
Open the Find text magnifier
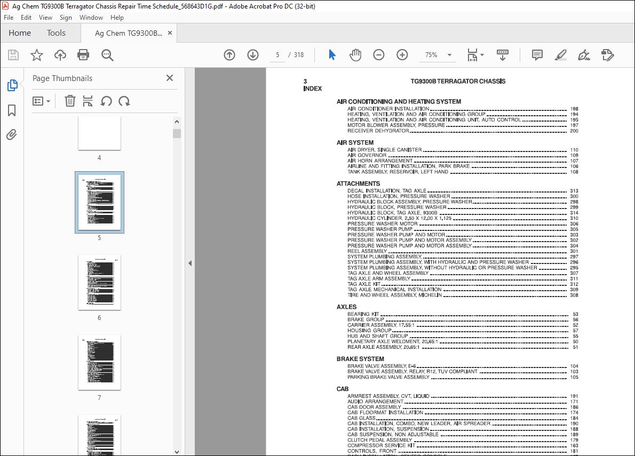pos(107,55)
